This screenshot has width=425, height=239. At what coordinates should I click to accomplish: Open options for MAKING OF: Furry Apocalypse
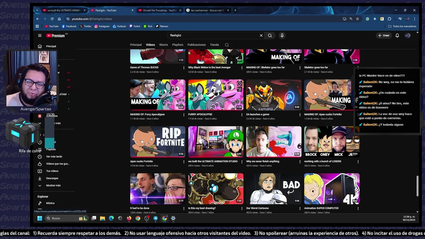point(184,115)
